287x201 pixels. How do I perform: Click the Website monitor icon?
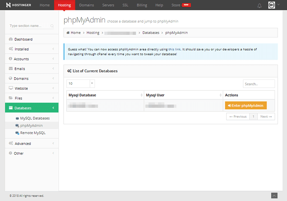[x=11, y=88]
